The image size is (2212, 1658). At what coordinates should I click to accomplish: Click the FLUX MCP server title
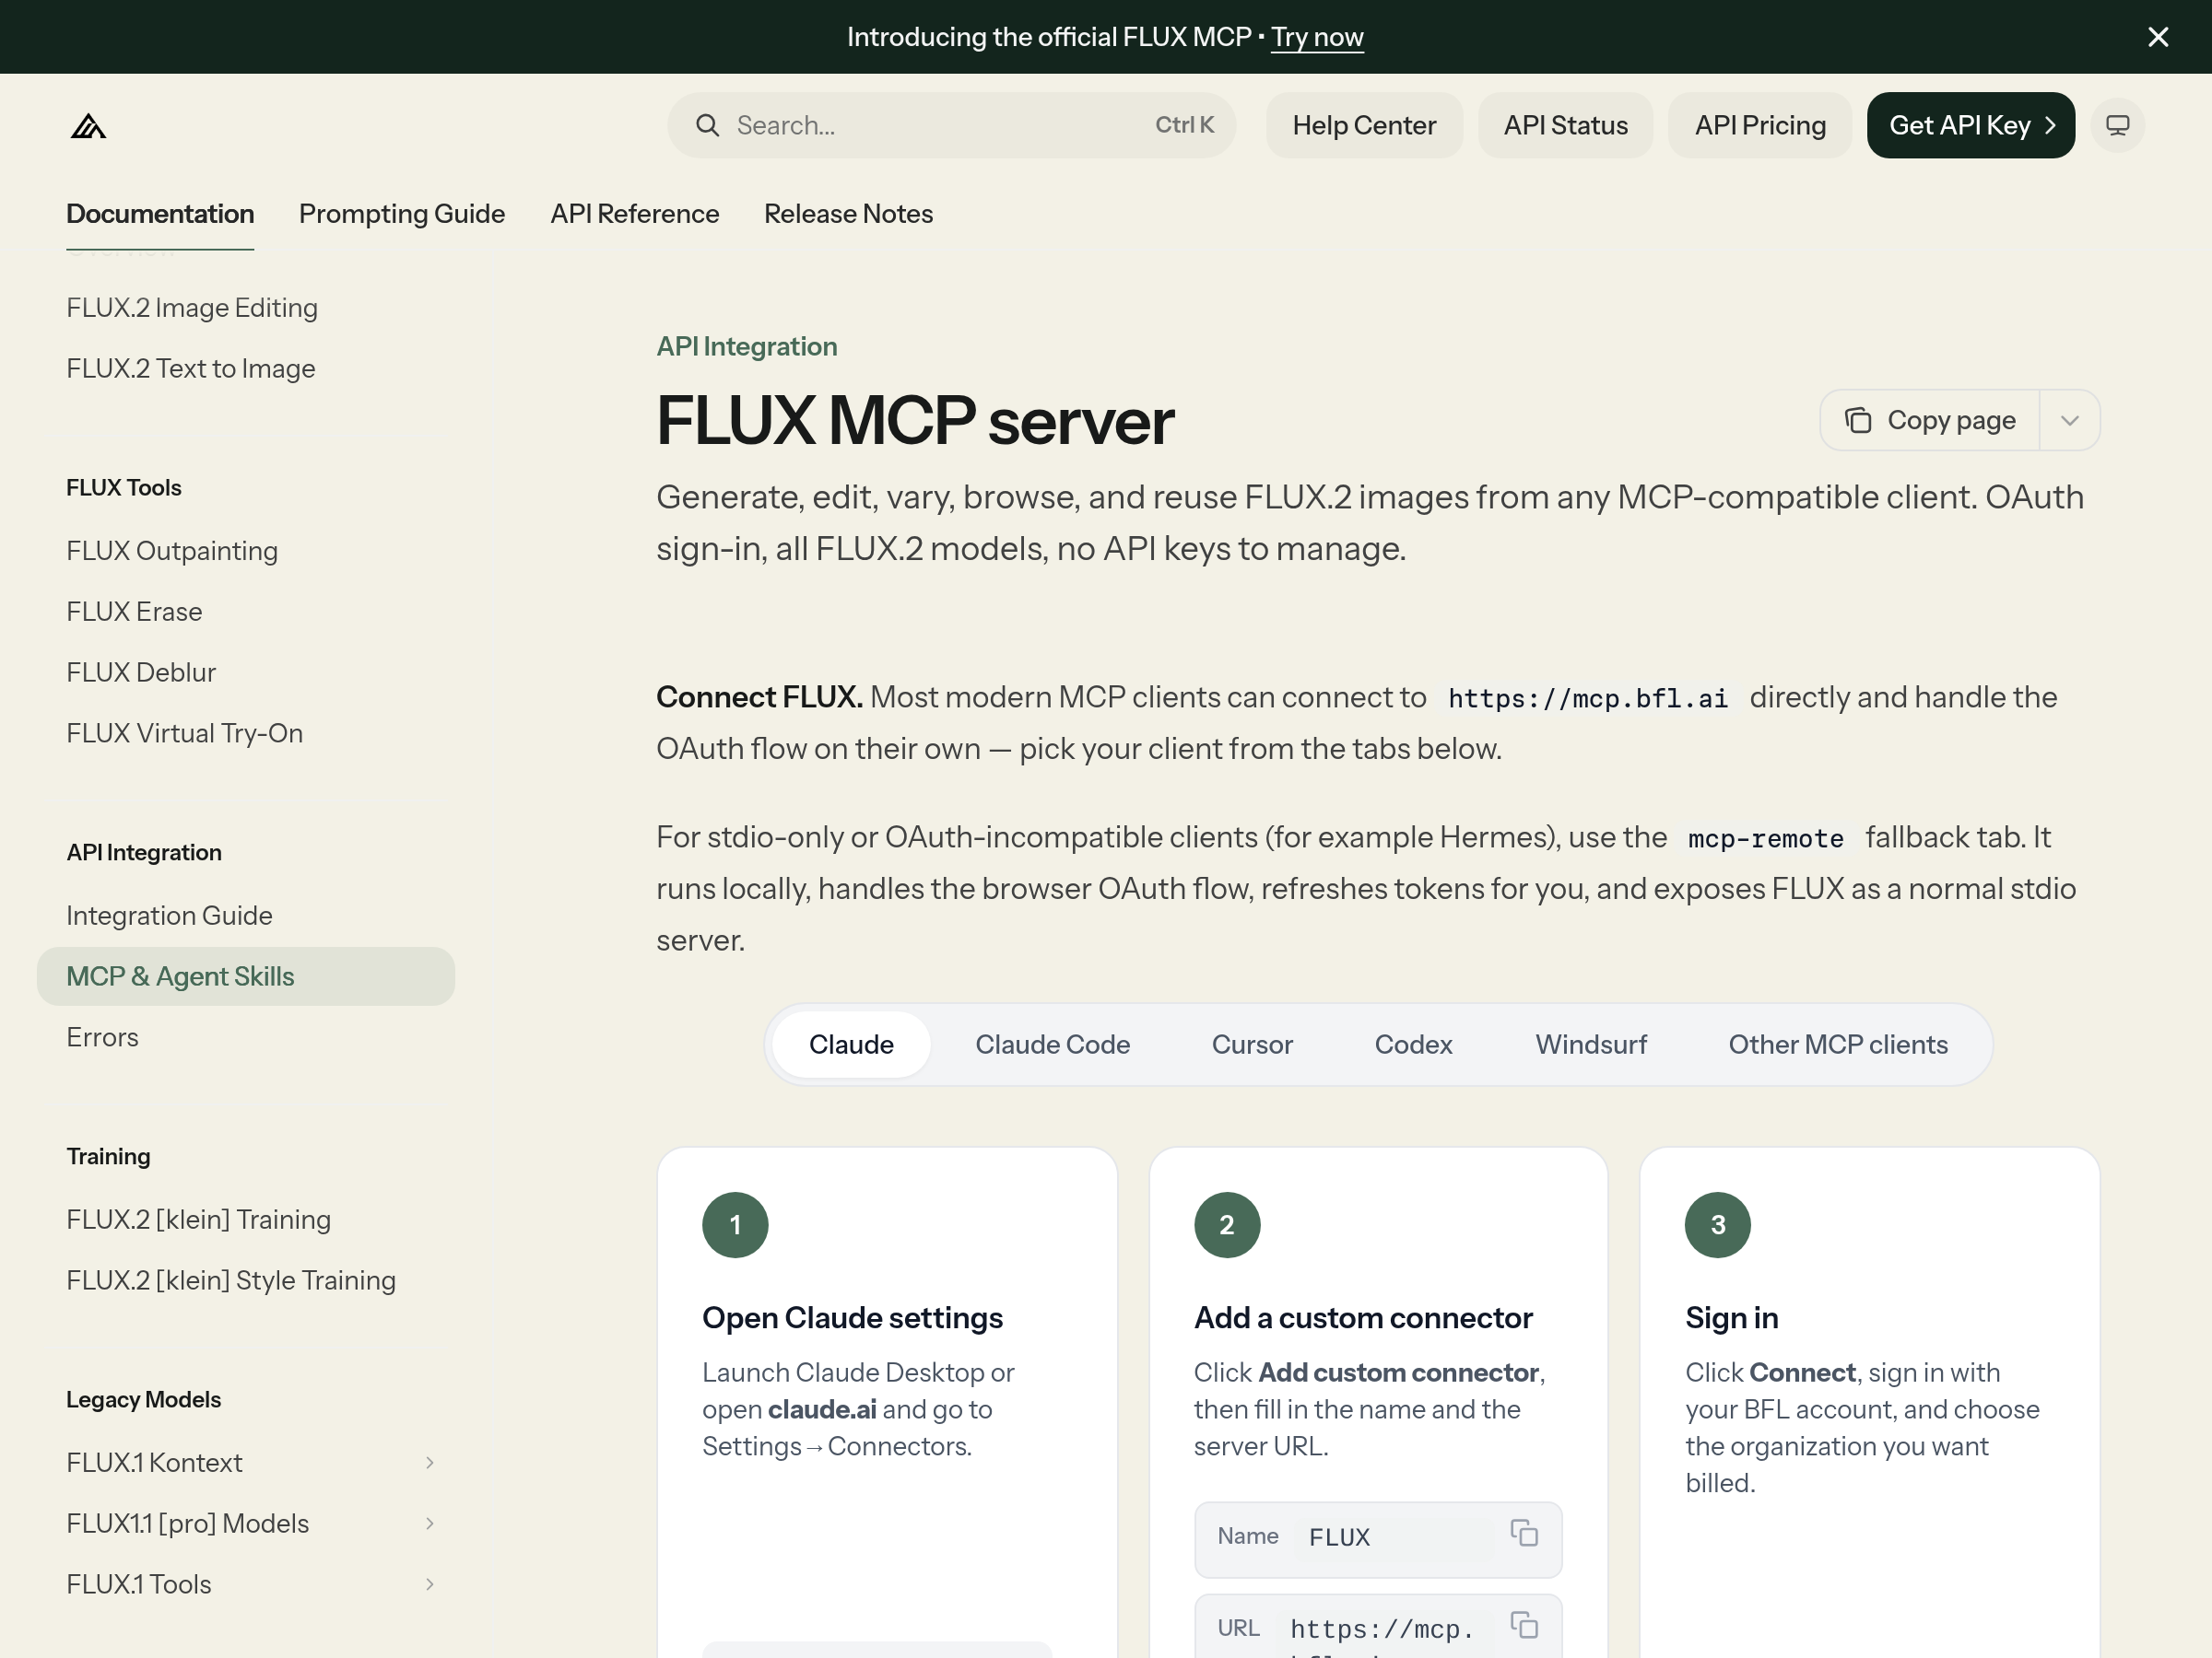915,421
